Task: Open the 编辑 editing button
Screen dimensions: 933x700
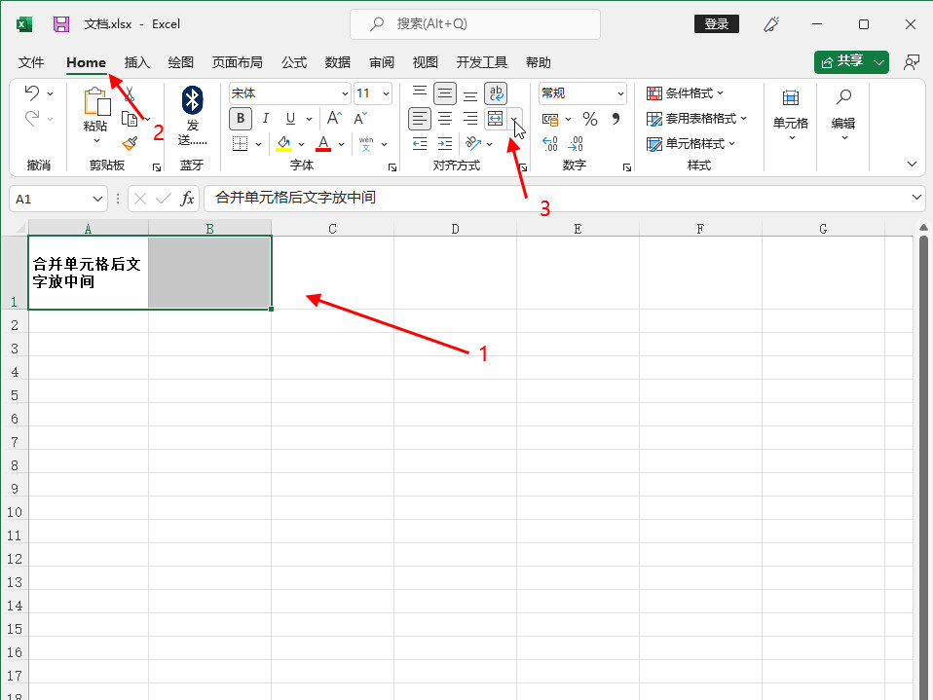Action: (843, 114)
